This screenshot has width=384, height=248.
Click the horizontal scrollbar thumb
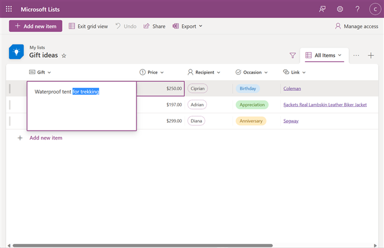click(143, 245)
